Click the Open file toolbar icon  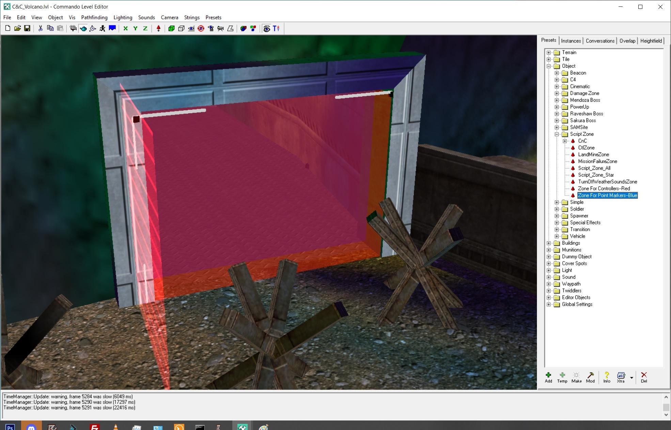point(17,29)
